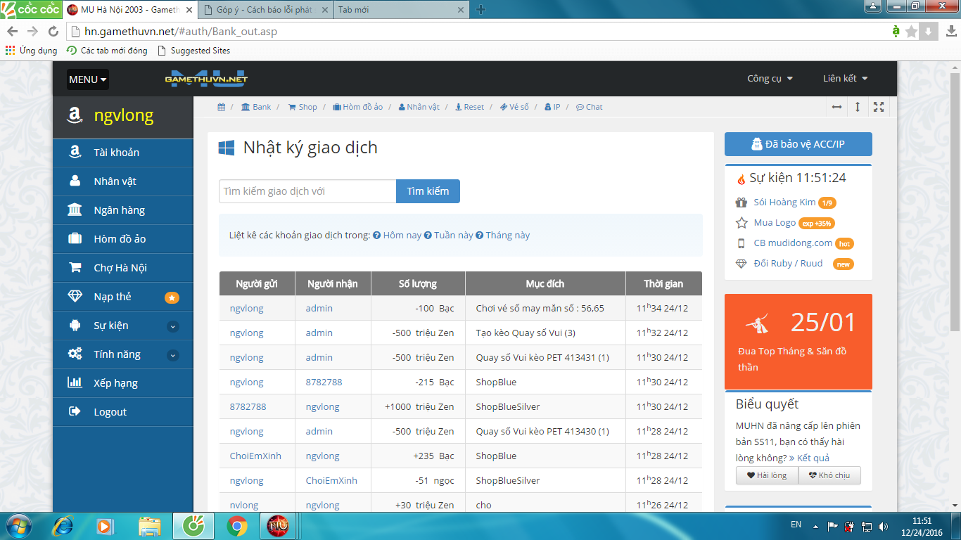Open Nhân vật in sidebar
The width and height of the screenshot is (961, 540).
click(123, 181)
